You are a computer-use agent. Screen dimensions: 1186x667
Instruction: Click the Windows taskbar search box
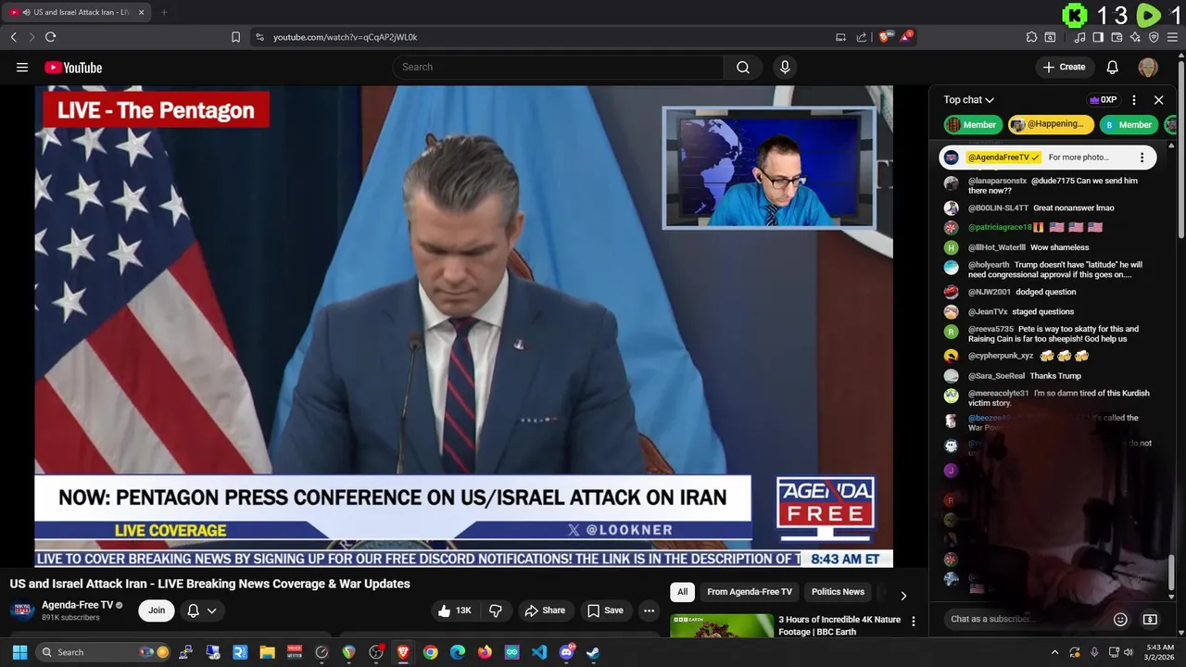pos(104,652)
